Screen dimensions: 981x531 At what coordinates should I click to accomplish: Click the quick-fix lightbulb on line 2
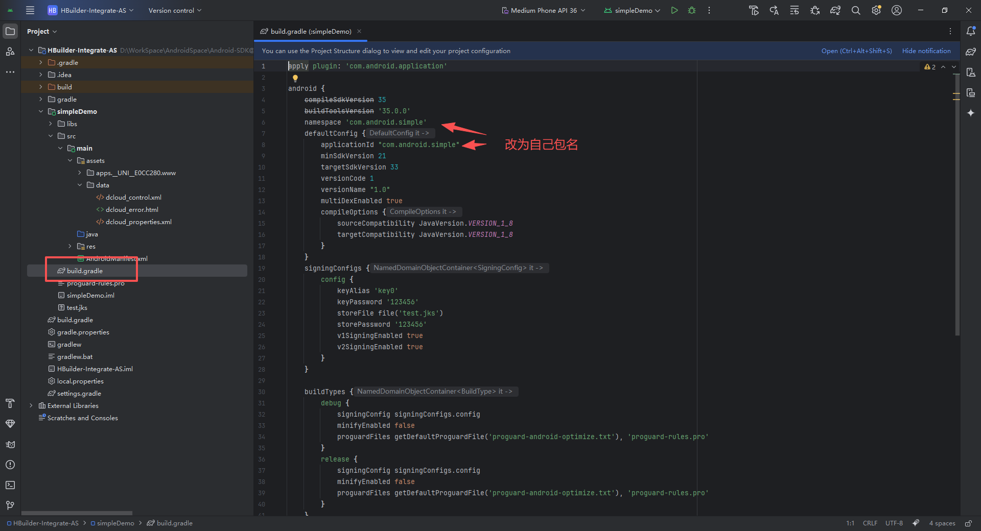pos(295,78)
